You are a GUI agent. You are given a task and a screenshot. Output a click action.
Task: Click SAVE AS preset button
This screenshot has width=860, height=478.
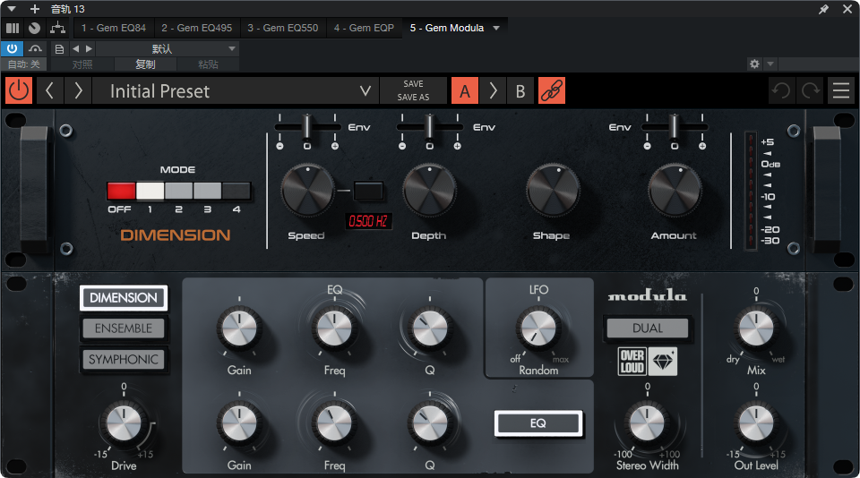413,97
